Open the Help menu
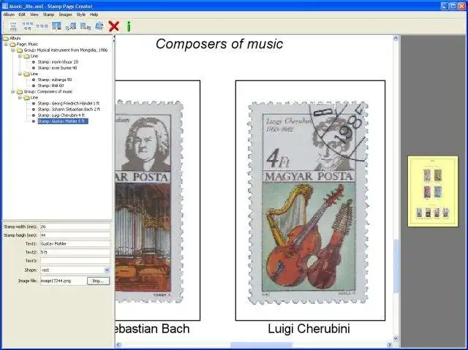The image size is (468, 350). 94,15
